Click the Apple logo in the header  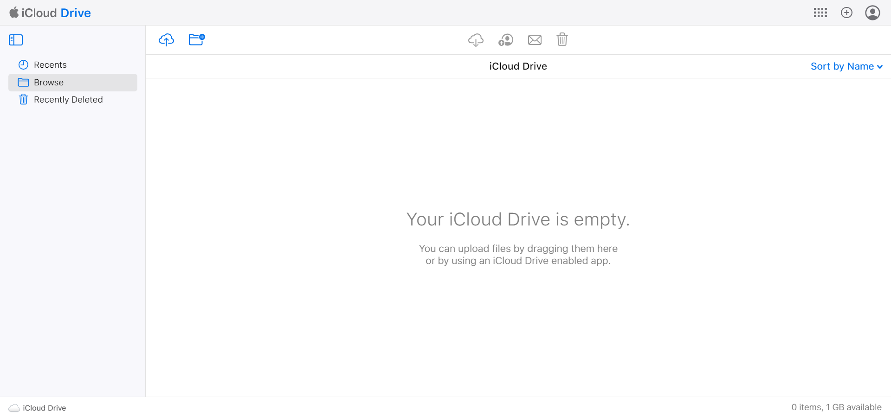point(14,13)
